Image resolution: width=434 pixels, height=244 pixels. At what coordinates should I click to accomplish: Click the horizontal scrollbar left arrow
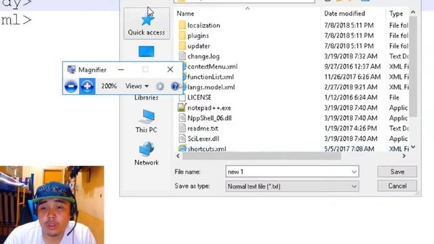point(178,156)
